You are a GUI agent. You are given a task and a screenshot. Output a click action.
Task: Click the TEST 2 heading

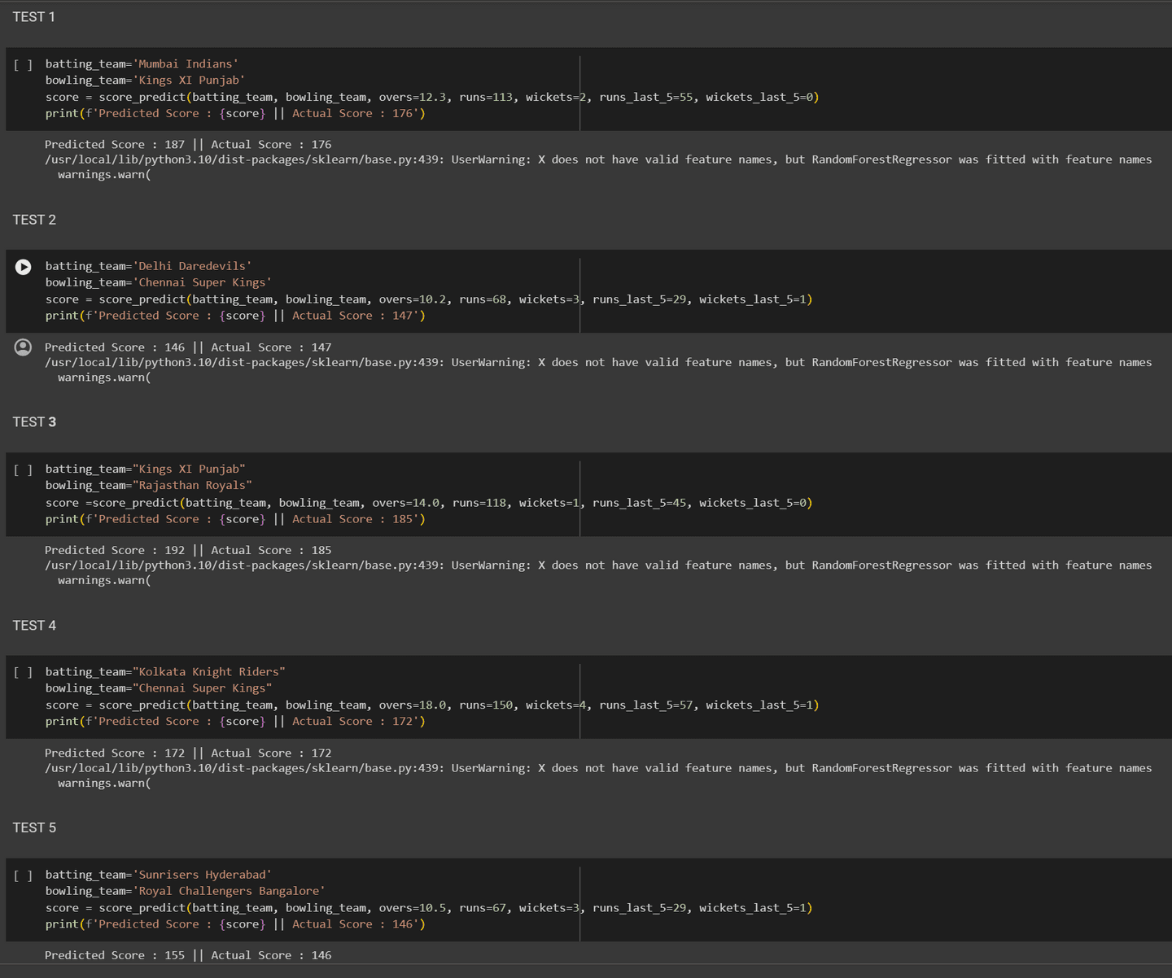pyautogui.click(x=34, y=220)
